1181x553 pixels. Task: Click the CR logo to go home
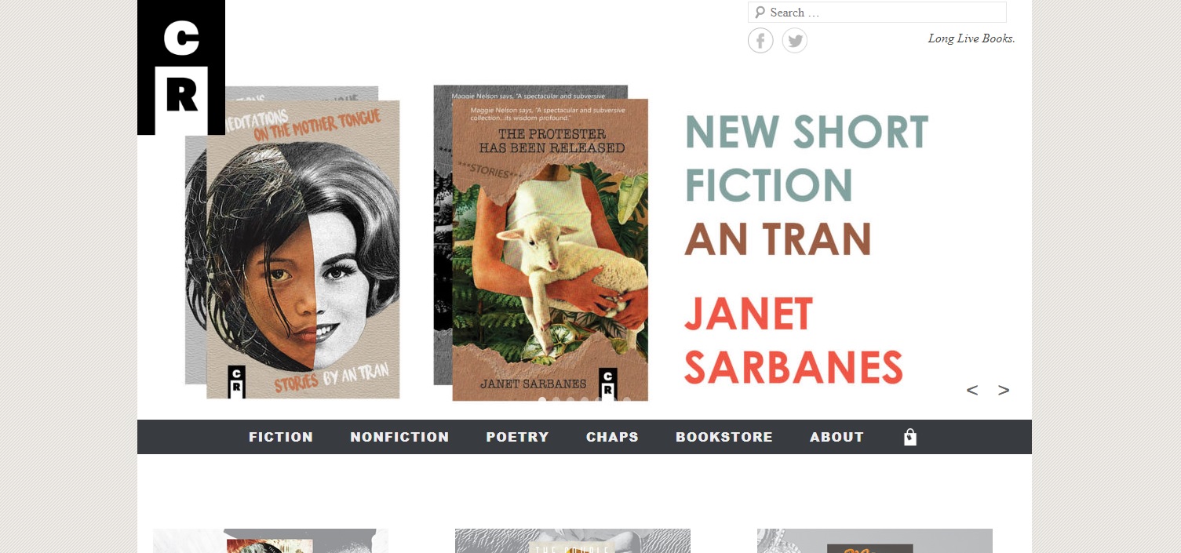coord(181,67)
